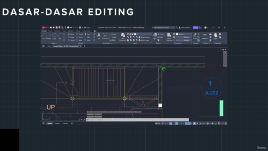This screenshot has width=268, height=151.
Task: Expand the Properties panel
Action: [178, 43]
